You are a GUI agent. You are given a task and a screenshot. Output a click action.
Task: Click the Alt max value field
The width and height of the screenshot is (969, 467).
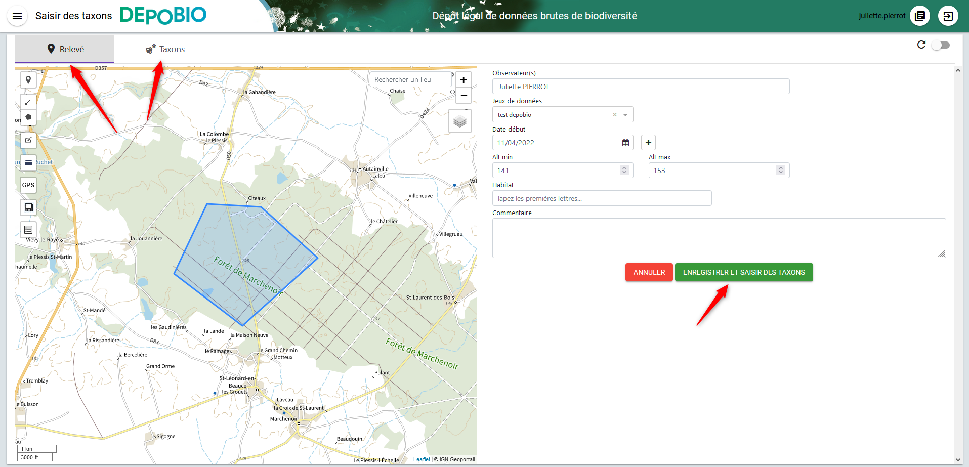coord(719,171)
